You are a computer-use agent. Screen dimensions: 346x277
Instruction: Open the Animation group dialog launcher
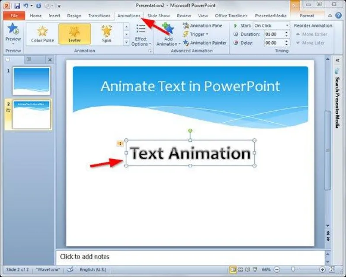[x=150, y=51]
